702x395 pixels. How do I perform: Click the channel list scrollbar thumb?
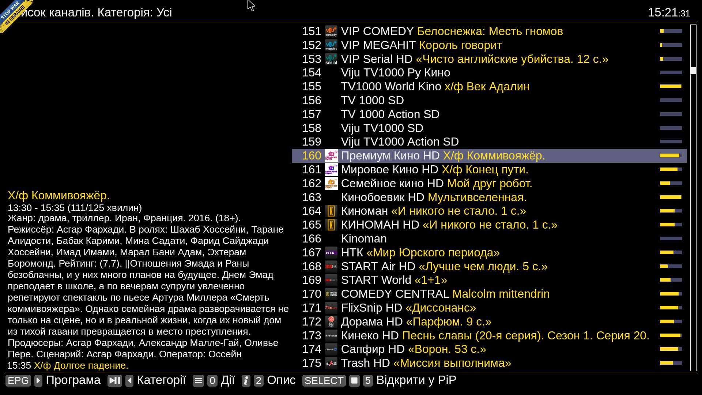click(693, 71)
